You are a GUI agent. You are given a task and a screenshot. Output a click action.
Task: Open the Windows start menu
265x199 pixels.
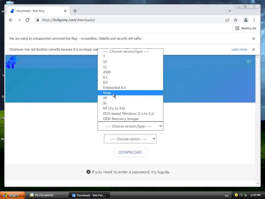(x=12, y=195)
